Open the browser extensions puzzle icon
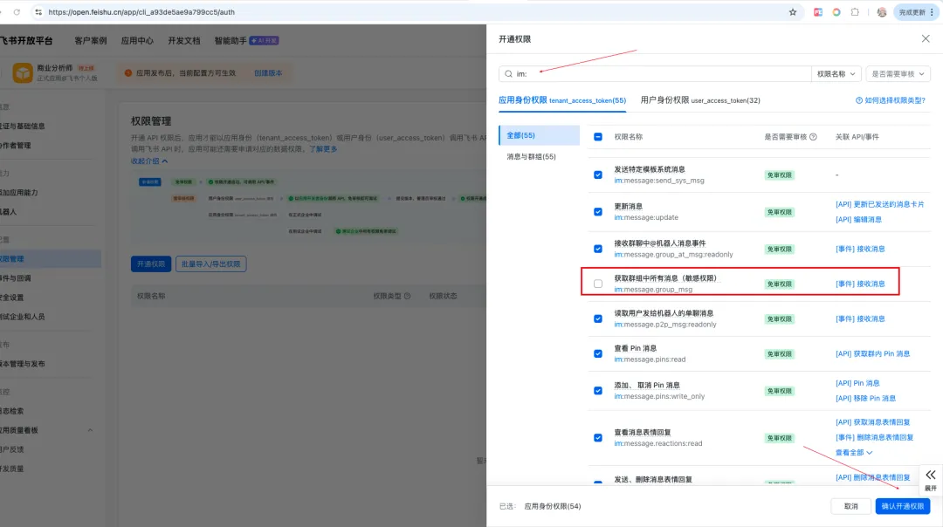Image resolution: width=943 pixels, height=527 pixels. [x=855, y=12]
